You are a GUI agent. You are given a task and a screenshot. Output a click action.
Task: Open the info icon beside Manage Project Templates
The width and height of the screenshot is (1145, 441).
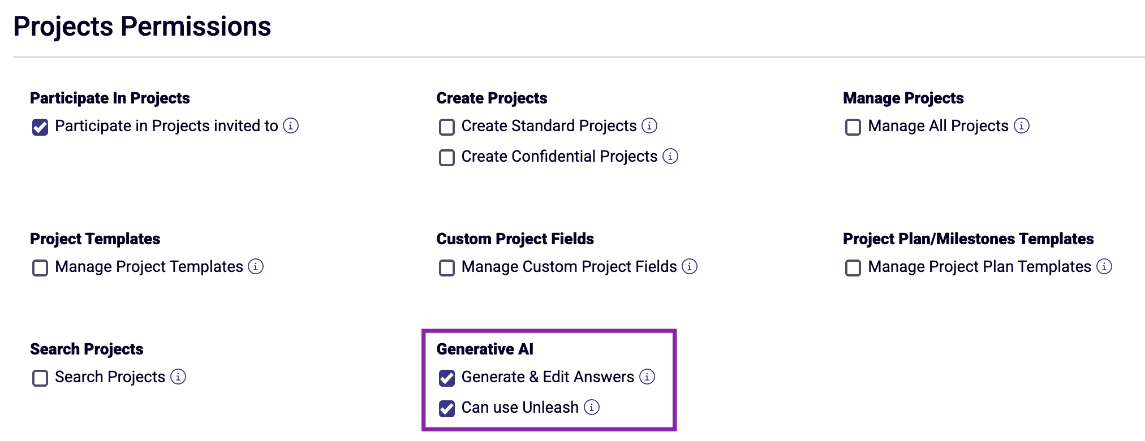[x=256, y=267]
